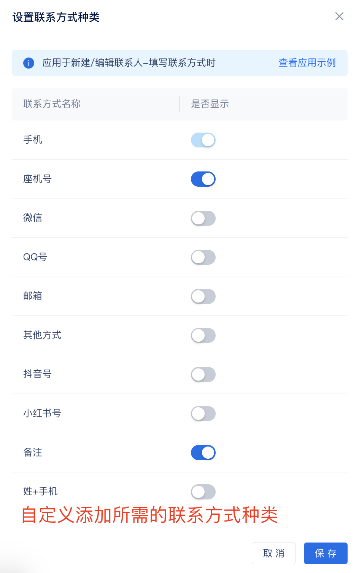Viewport: 359px width, 573px height.
Task: Enable the QQ号 display switch
Action: (x=203, y=257)
